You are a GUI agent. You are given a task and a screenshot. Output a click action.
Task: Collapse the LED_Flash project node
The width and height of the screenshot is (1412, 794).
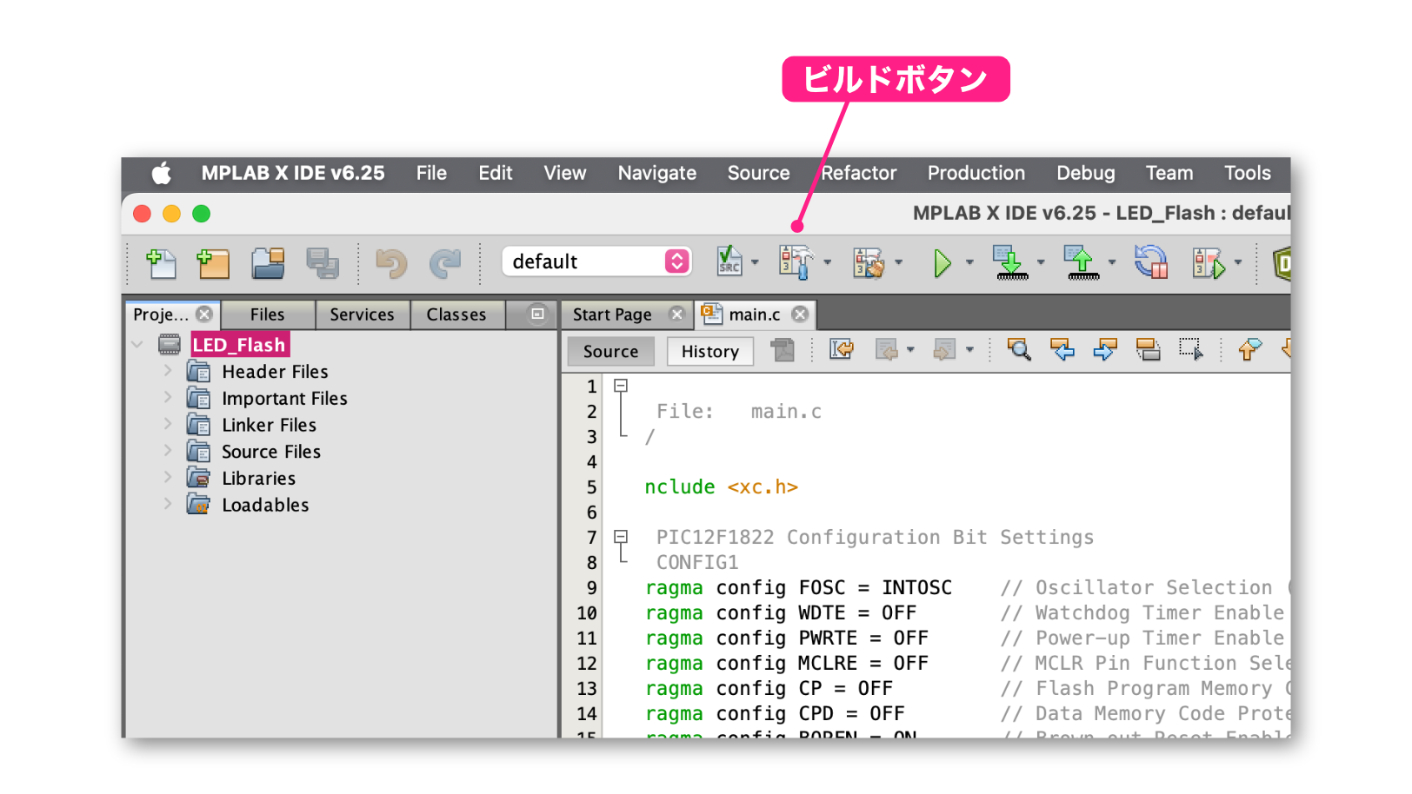[x=137, y=345]
